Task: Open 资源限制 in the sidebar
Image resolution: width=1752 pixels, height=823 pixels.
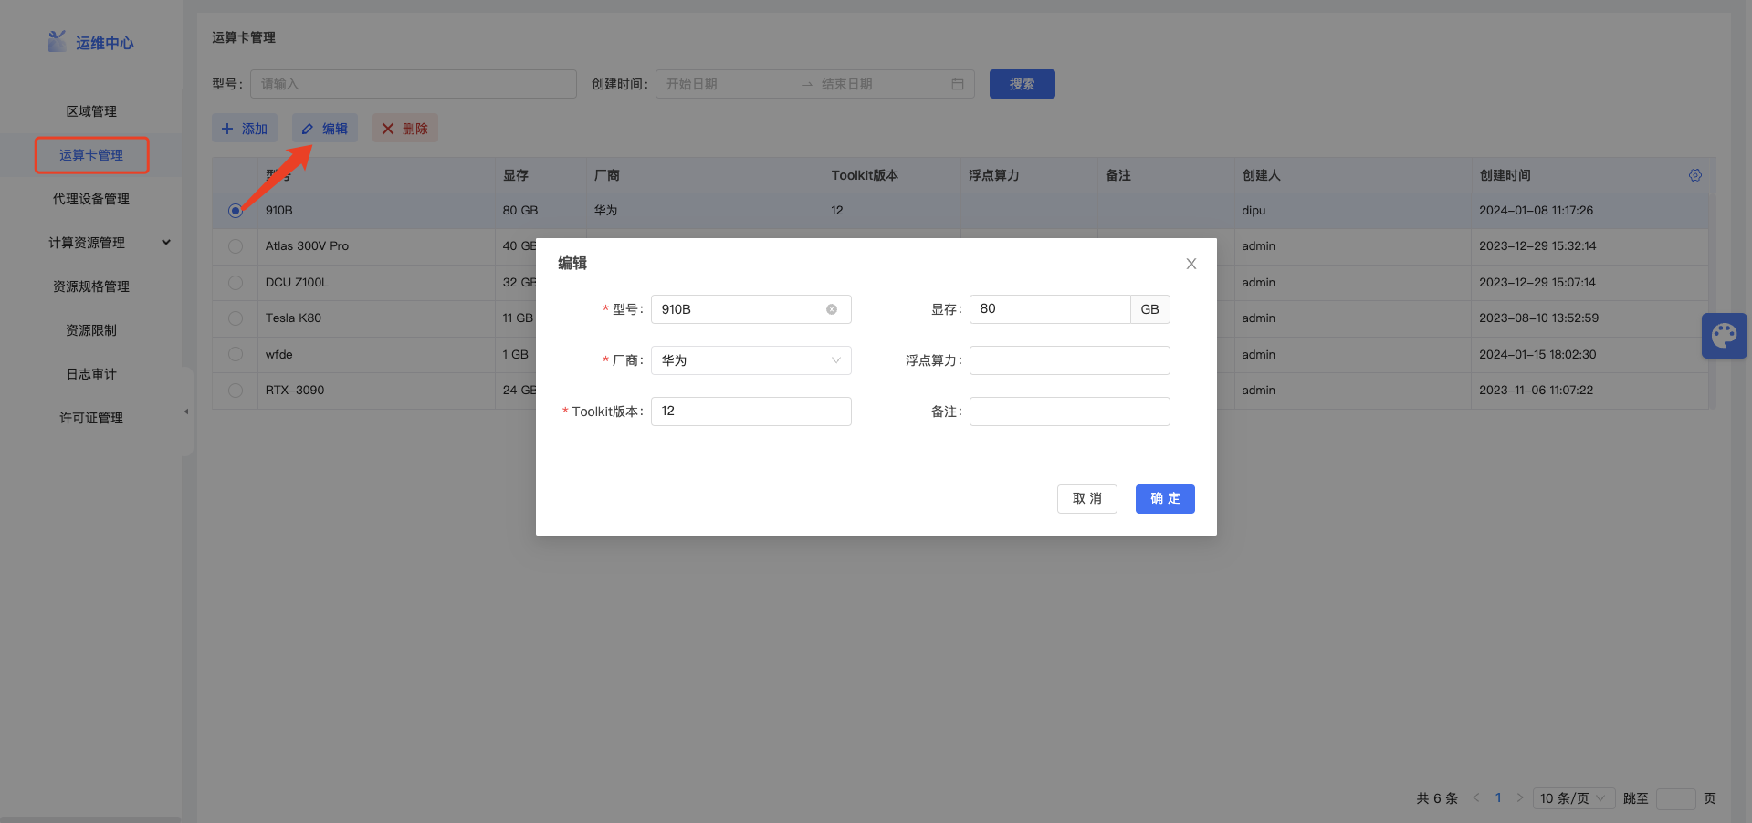Action: (x=91, y=330)
